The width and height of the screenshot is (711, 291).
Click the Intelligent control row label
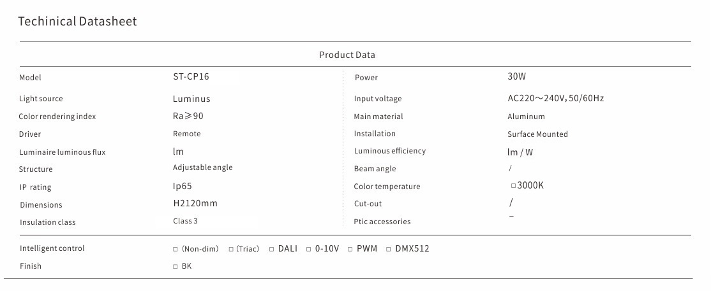52,248
